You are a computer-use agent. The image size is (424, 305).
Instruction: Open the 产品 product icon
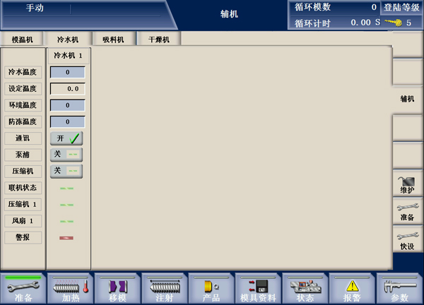[211, 288]
